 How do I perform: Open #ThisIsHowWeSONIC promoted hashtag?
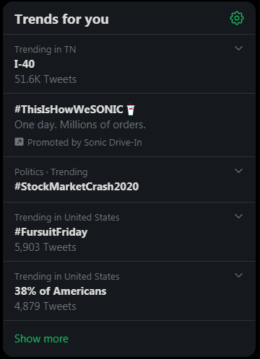point(69,110)
